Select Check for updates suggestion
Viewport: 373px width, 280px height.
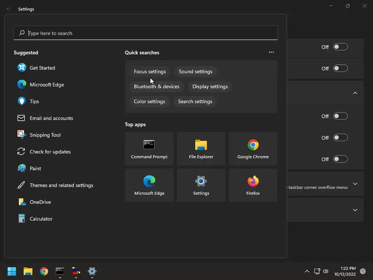tap(44, 152)
